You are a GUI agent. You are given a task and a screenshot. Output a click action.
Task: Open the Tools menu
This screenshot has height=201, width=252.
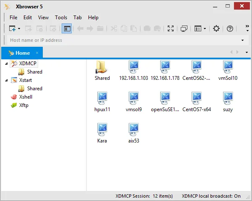coord(61,17)
